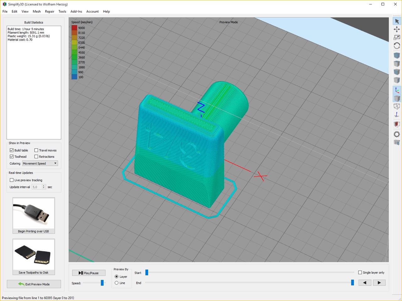Screen dimensions: 402x301
Task: Activate the translate/move model tool
Action: click(x=397, y=29)
